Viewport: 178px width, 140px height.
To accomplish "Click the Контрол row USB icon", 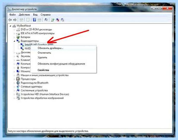I will (18, 68).
